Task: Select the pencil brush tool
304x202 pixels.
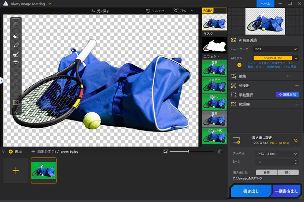Action: 16,45
